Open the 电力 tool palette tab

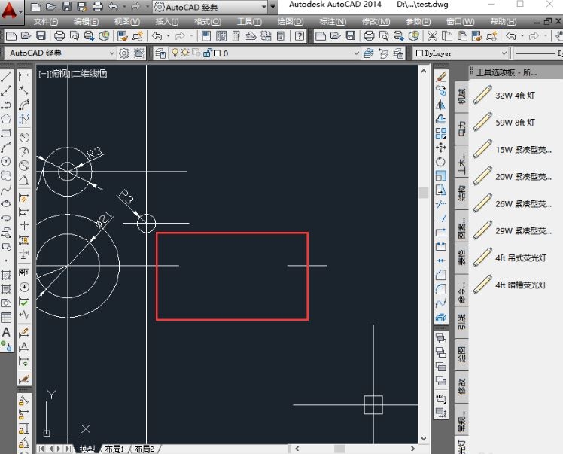(x=461, y=129)
